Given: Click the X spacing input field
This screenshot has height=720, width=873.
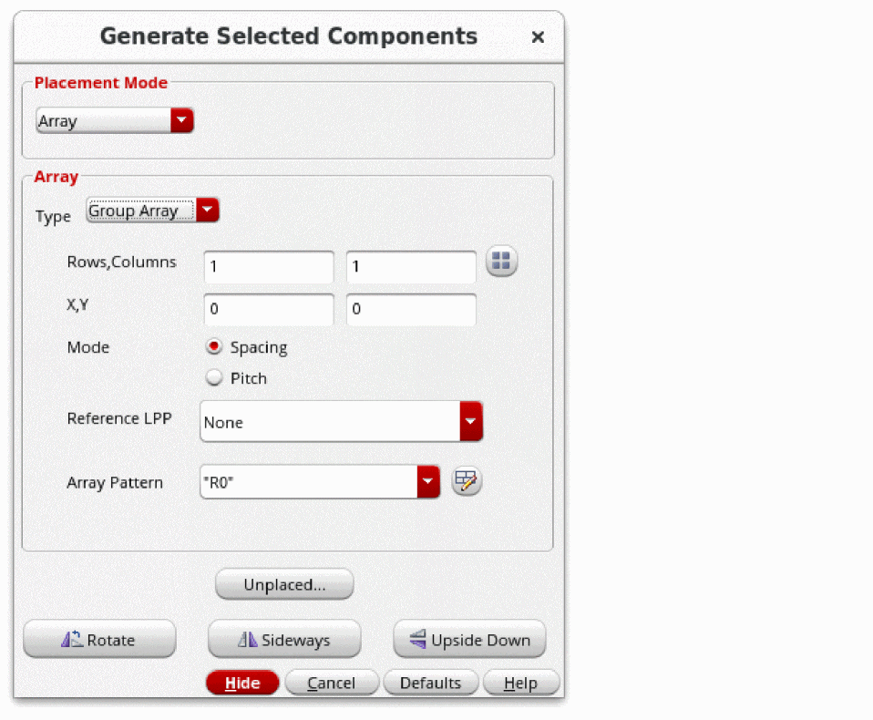Looking at the screenshot, I should (269, 310).
